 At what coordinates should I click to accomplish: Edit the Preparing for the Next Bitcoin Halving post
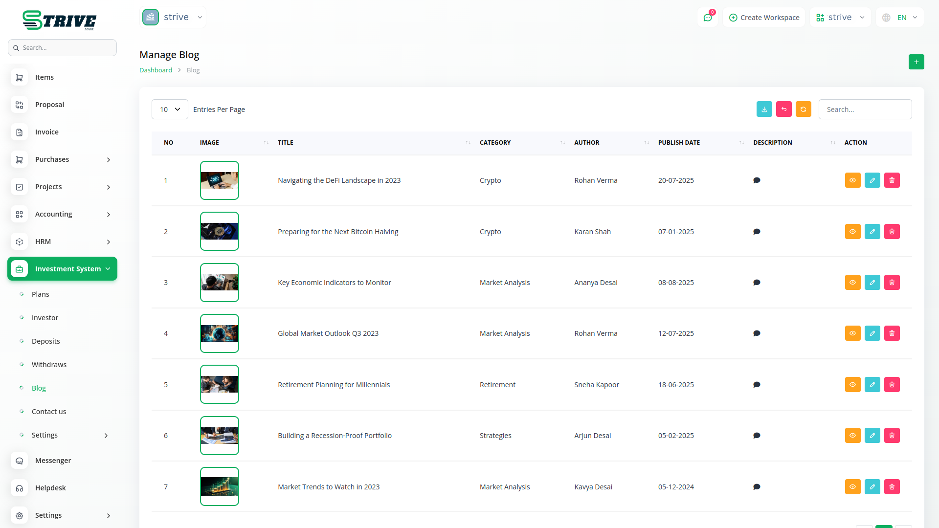tap(872, 232)
